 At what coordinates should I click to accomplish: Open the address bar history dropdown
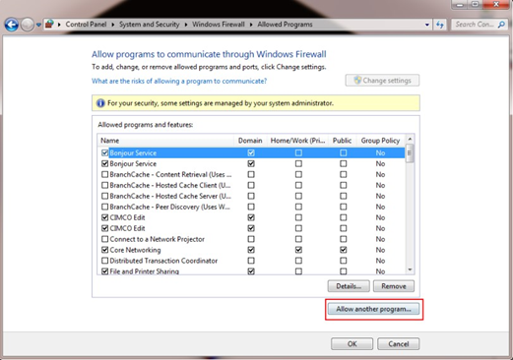(427, 25)
